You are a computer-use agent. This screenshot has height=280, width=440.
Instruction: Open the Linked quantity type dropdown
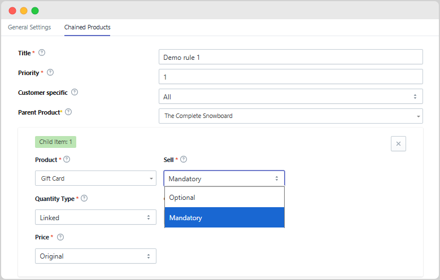tap(95, 217)
